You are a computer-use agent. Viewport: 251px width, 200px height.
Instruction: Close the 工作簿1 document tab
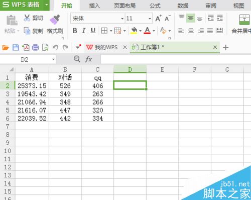pos(215,47)
